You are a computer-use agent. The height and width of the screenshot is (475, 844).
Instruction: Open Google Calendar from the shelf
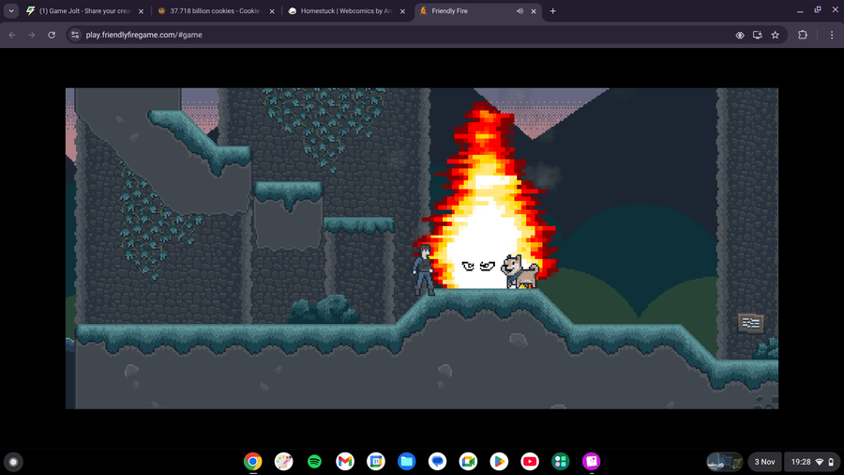coord(376,462)
